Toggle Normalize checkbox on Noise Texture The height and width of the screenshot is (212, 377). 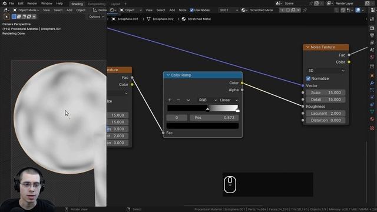[308, 78]
